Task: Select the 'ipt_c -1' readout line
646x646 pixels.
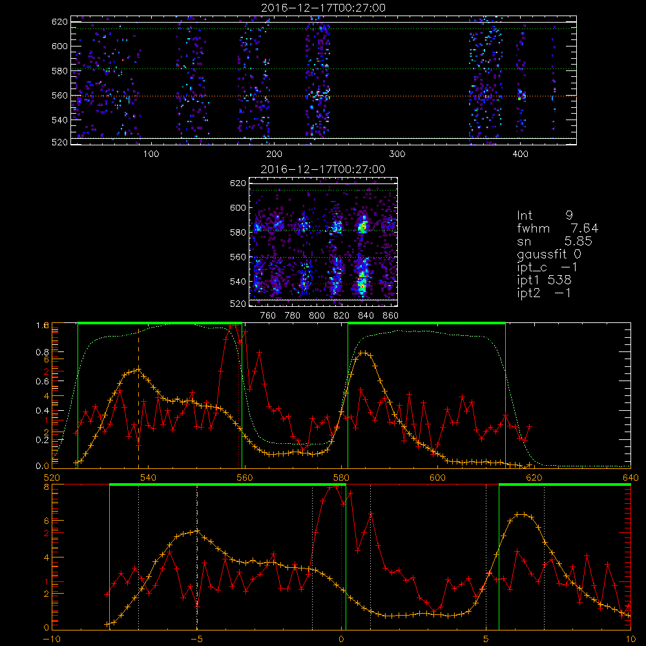Action: [x=547, y=267]
